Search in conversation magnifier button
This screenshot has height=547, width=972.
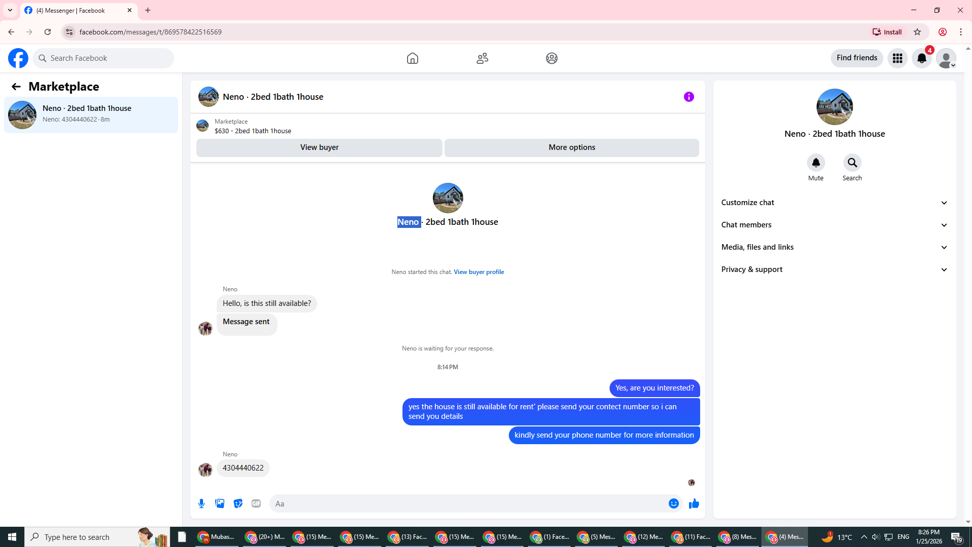(853, 163)
